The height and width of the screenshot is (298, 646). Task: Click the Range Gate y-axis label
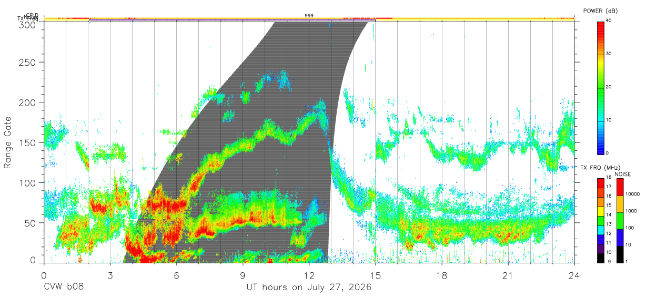pyautogui.click(x=8, y=142)
